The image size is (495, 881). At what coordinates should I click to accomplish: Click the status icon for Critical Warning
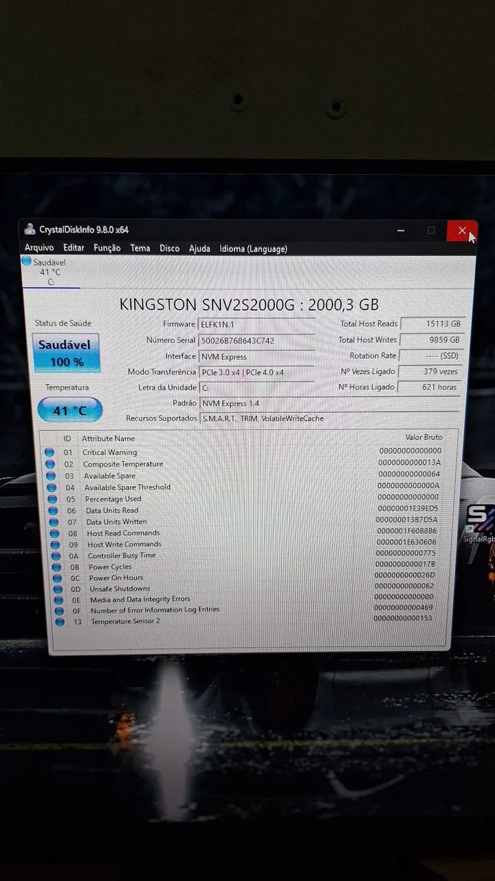pos(49,452)
